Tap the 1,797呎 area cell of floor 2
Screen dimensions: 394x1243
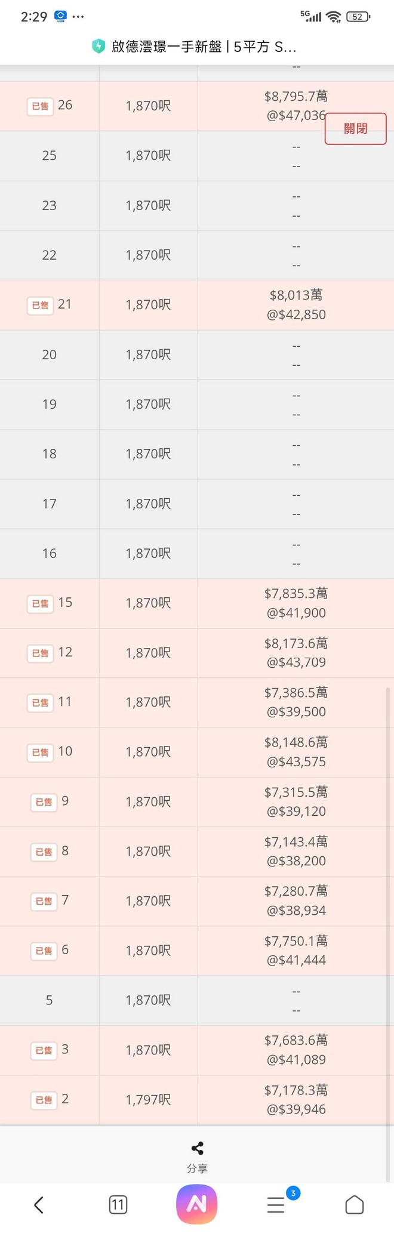point(148,1099)
